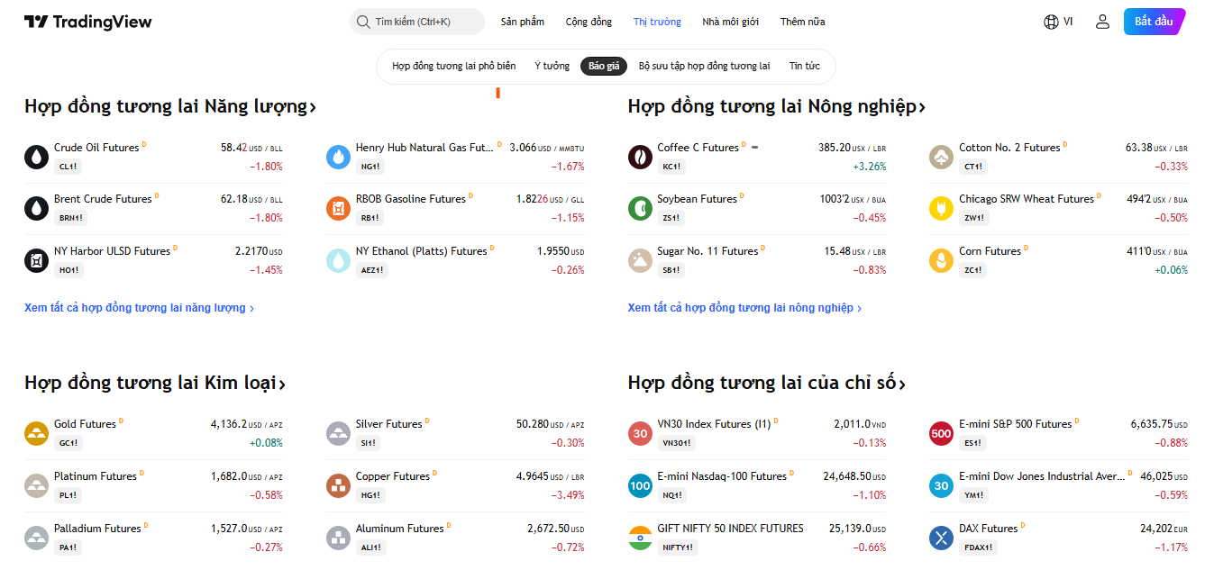This screenshot has height=570, width=1214.
Task: Expand the Hợp đồng tương lai Năng lượng heading
Action: point(170,107)
